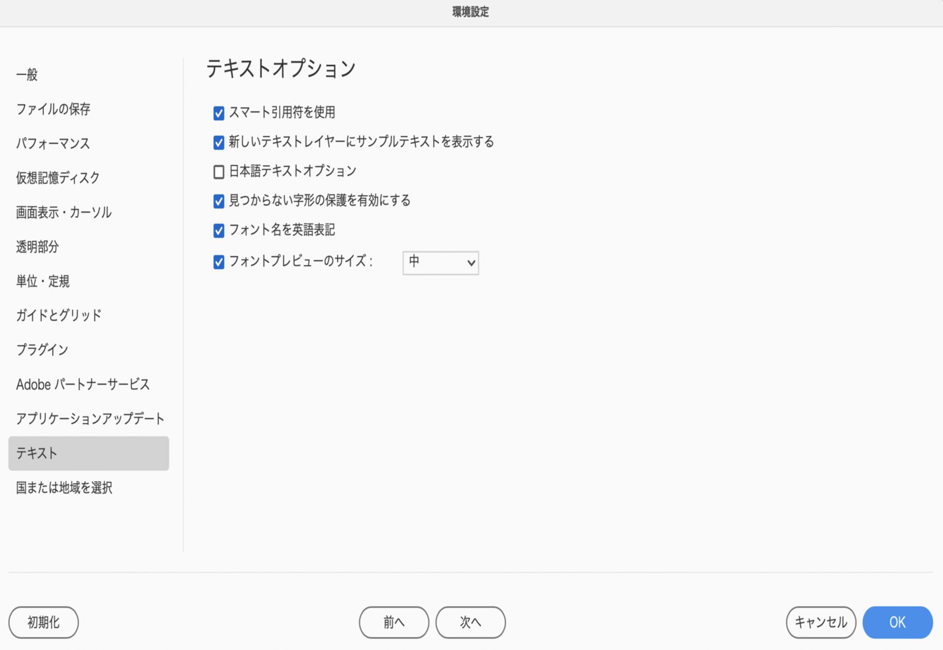Uncheck 新しいテキストレイヤーにサンプルテキストを表示する
The width and height of the screenshot is (943, 650).
(219, 143)
